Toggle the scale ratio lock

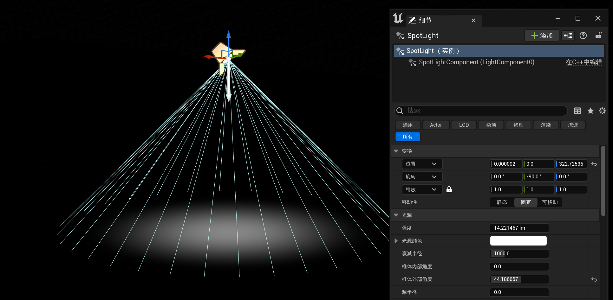(x=449, y=189)
